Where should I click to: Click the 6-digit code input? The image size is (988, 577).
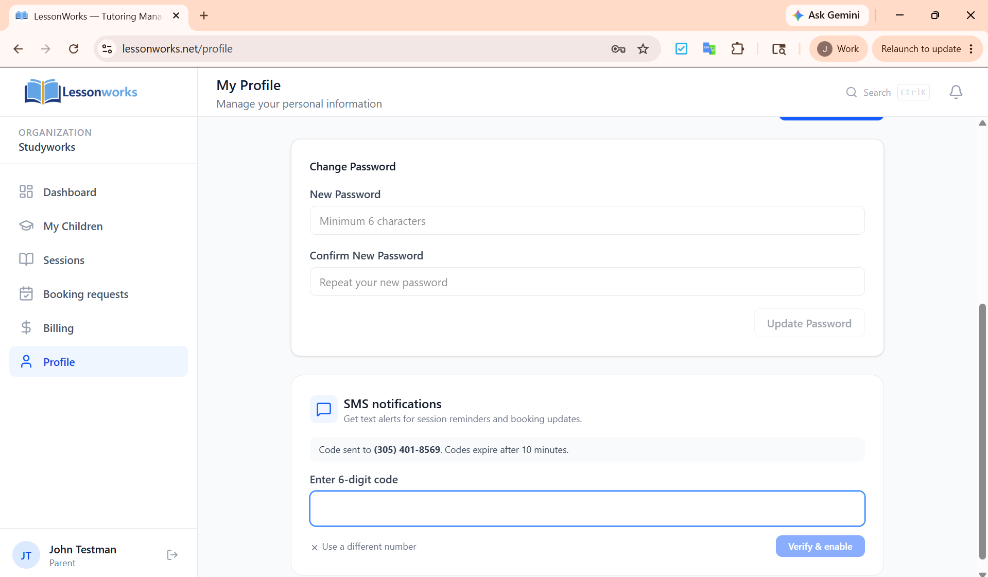tap(587, 509)
